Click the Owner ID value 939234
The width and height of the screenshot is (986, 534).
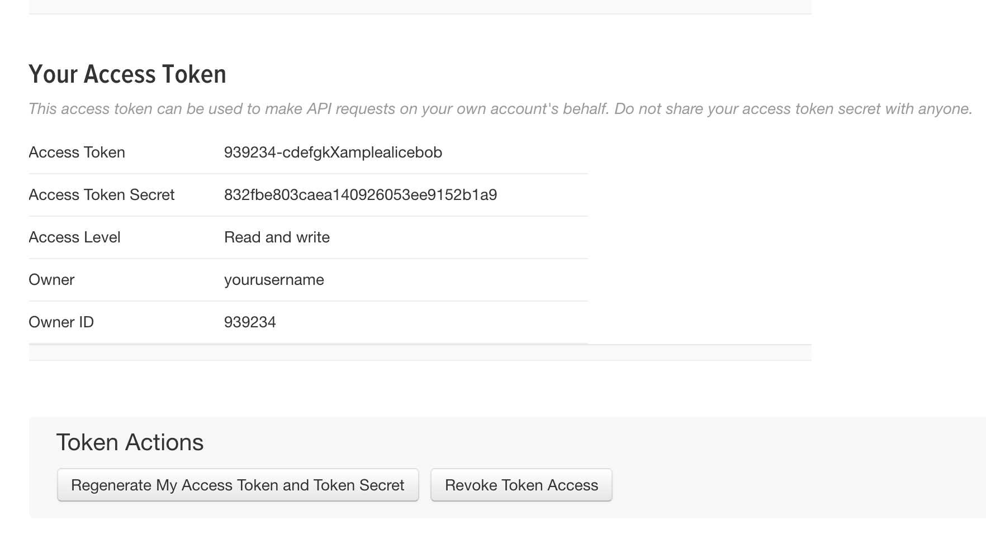[x=250, y=322]
